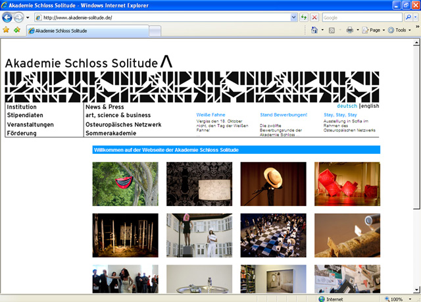The width and height of the screenshot is (421, 302).
Task: Switch site language to english
Action: (370, 106)
